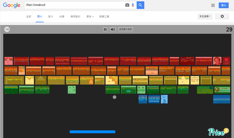Screen dimensions: 234x138
Task: Click the red thumbnail with atari breakout text
Action: click(x=62, y=61)
